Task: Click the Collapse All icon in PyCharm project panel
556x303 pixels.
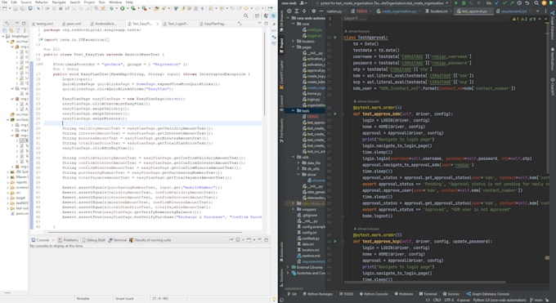Action: [x=304, y=11]
